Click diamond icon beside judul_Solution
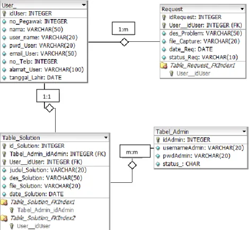This screenshot has height=230, width=249. [x=4, y=170]
